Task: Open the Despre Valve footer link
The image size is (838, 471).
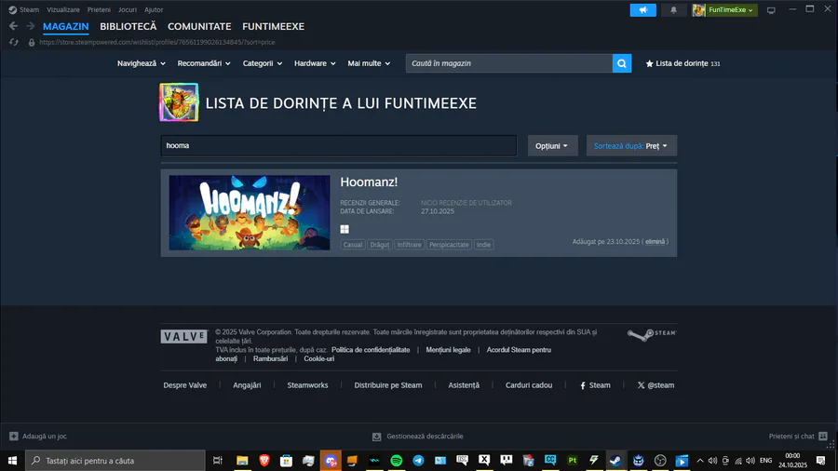Action: [x=185, y=385]
